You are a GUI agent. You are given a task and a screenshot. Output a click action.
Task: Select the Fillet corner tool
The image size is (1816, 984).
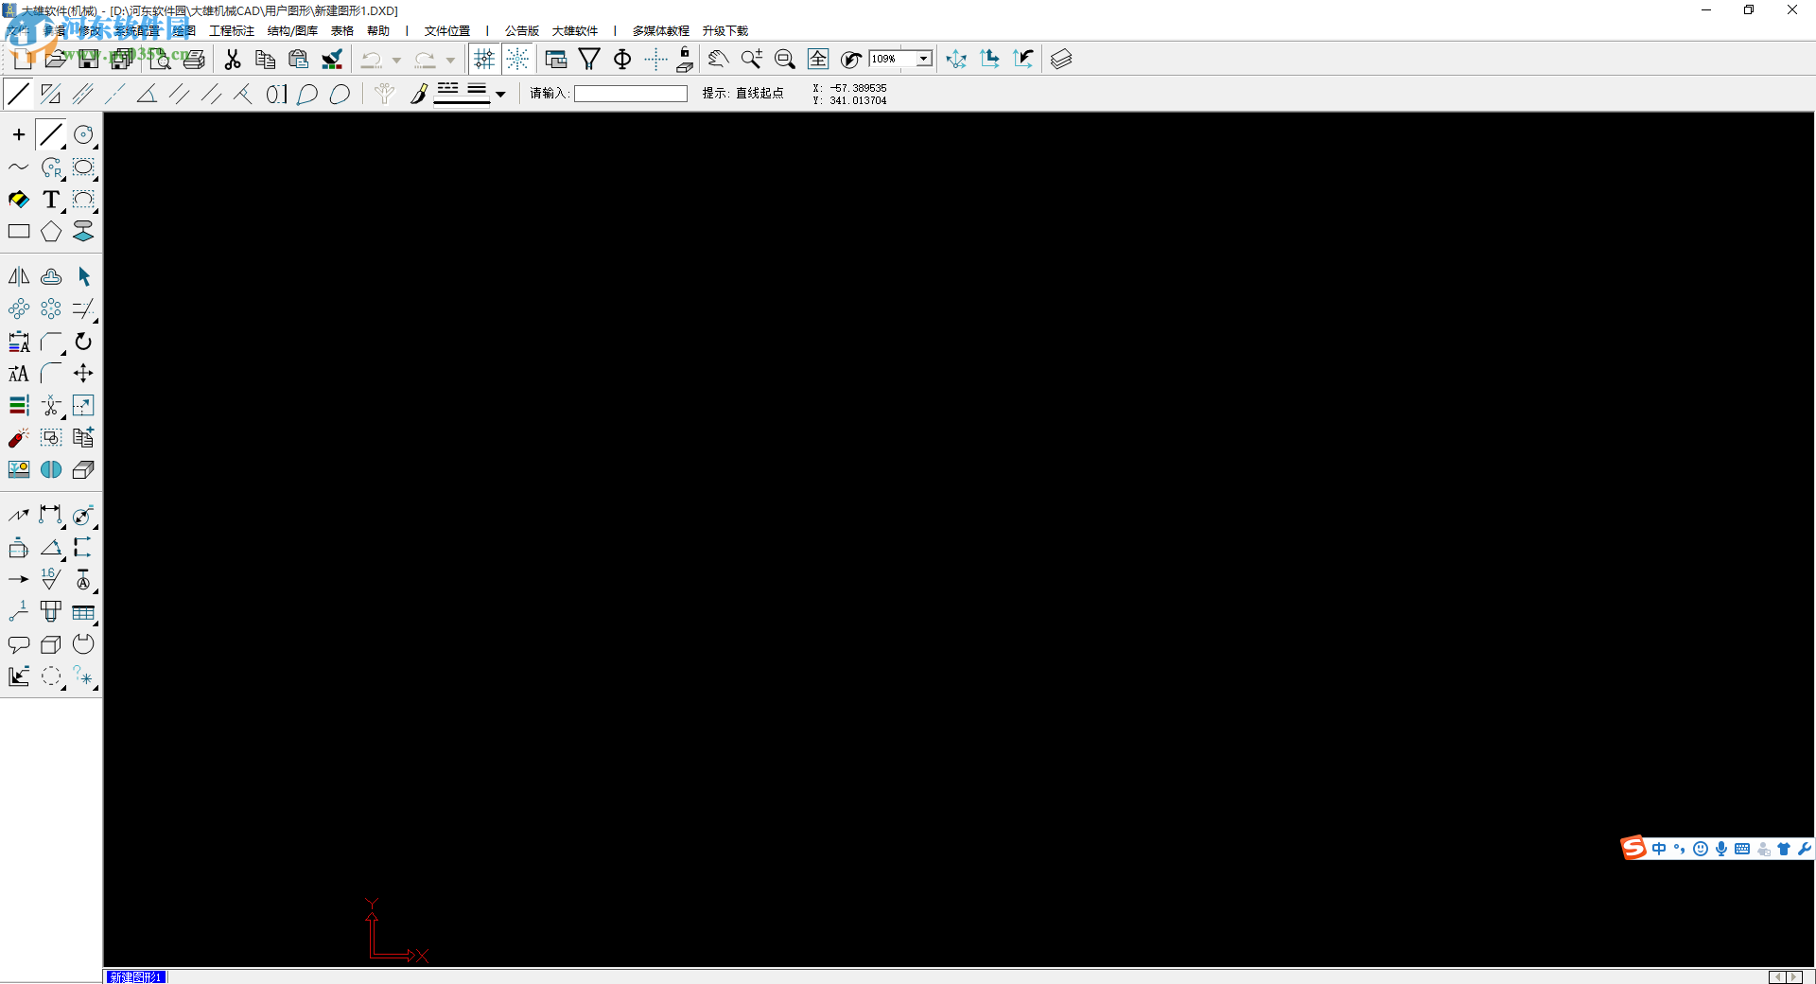51,374
